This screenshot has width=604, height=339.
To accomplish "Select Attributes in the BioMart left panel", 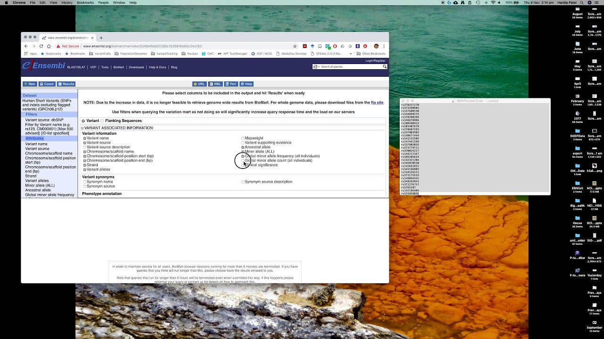I will pyautogui.click(x=34, y=138).
